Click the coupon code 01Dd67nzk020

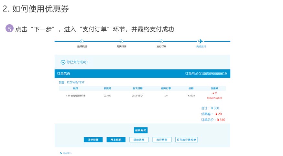point(214,98)
